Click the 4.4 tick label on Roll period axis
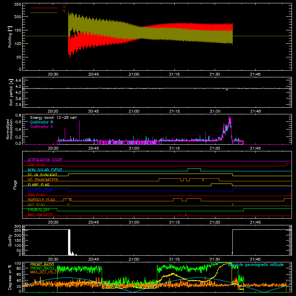 [18, 80]
